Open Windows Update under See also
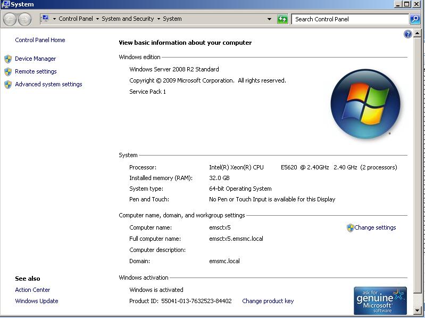 37,301
